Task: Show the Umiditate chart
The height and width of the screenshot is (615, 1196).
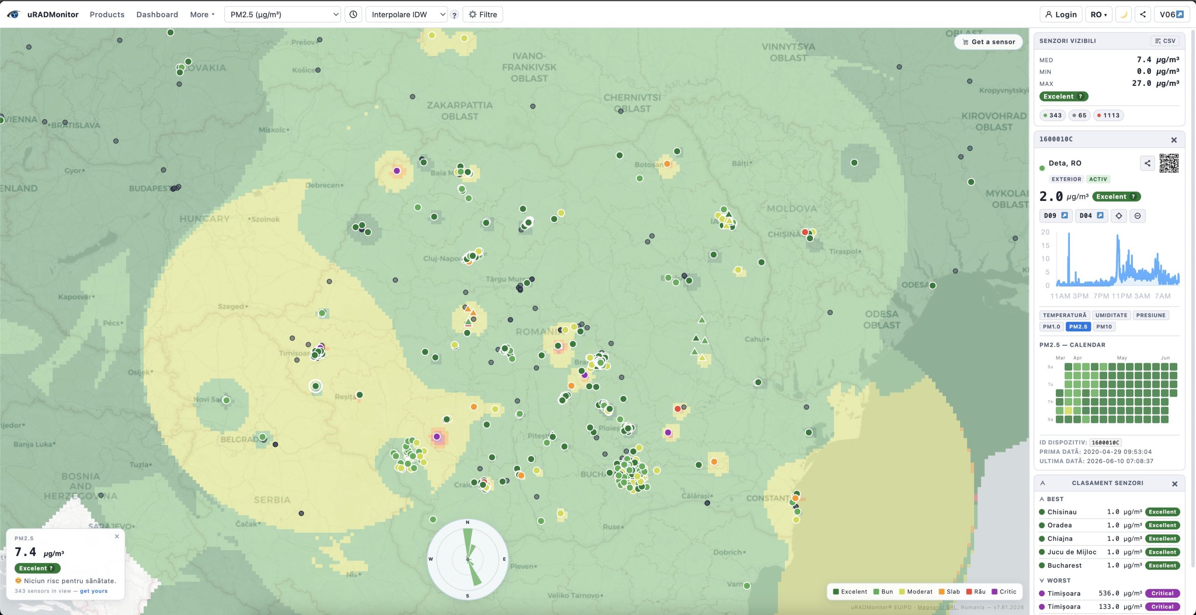Action: tap(1111, 315)
